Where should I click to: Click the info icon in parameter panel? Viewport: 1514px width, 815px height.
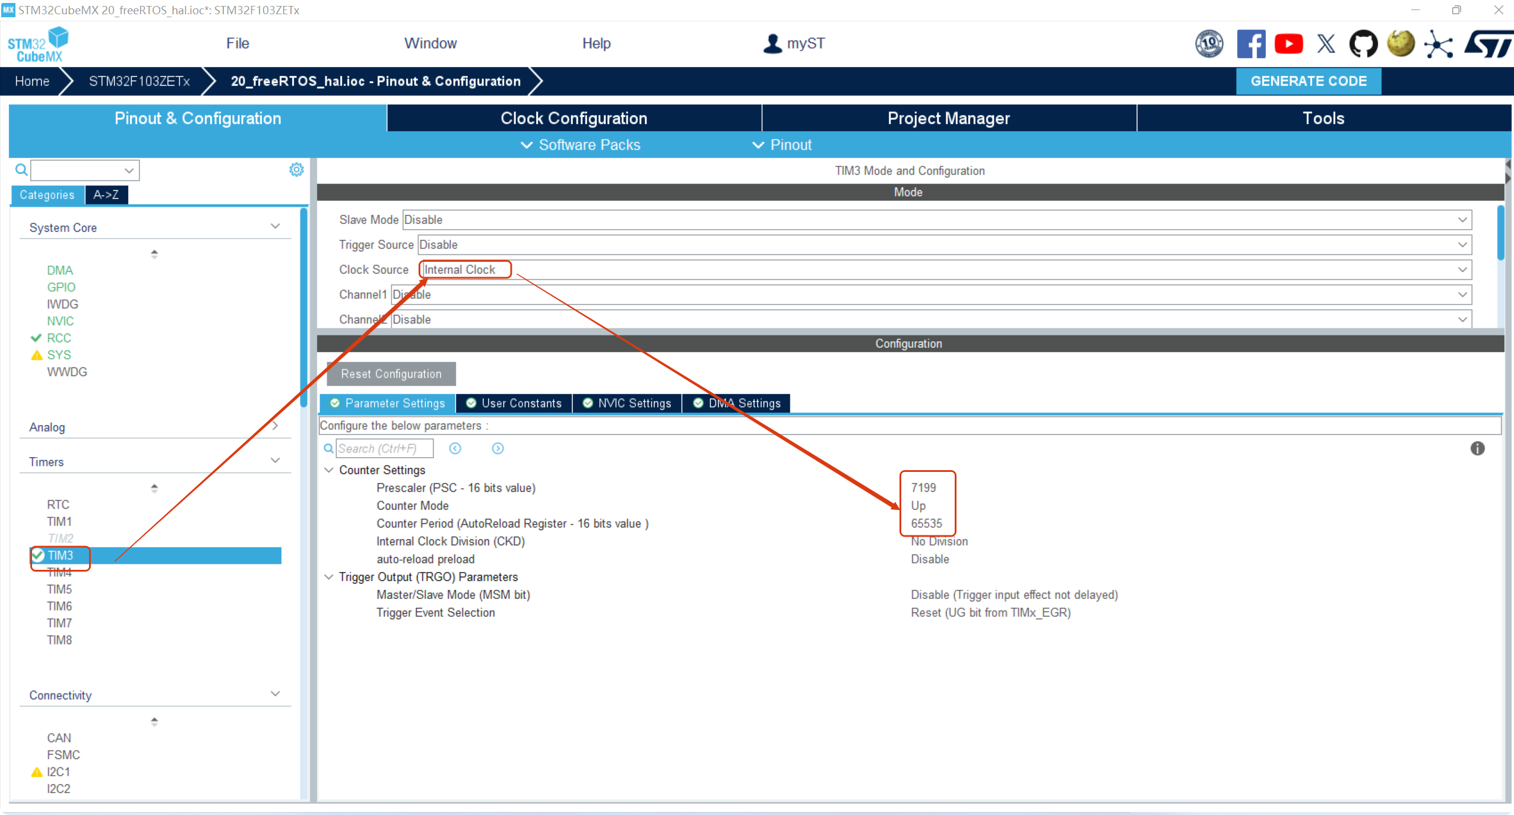(x=1477, y=449)
